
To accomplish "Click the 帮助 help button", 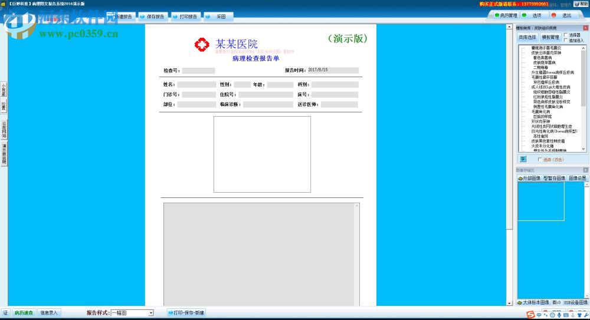I will click(x=581, y=4).
